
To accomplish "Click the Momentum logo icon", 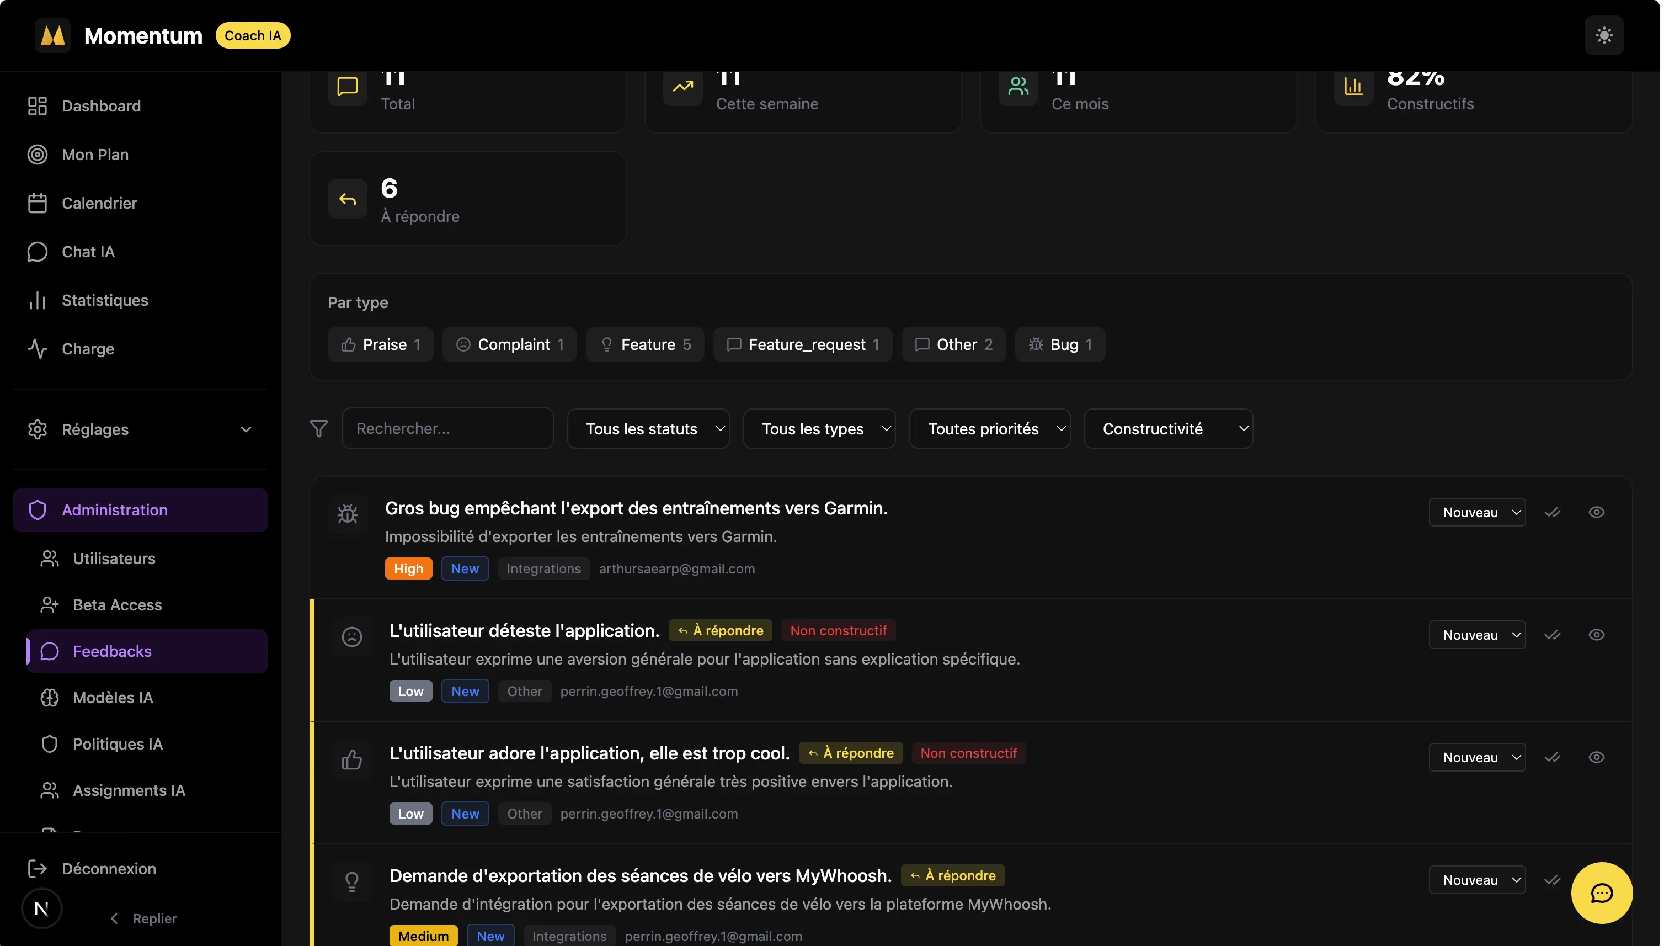I will click(52, 35).
